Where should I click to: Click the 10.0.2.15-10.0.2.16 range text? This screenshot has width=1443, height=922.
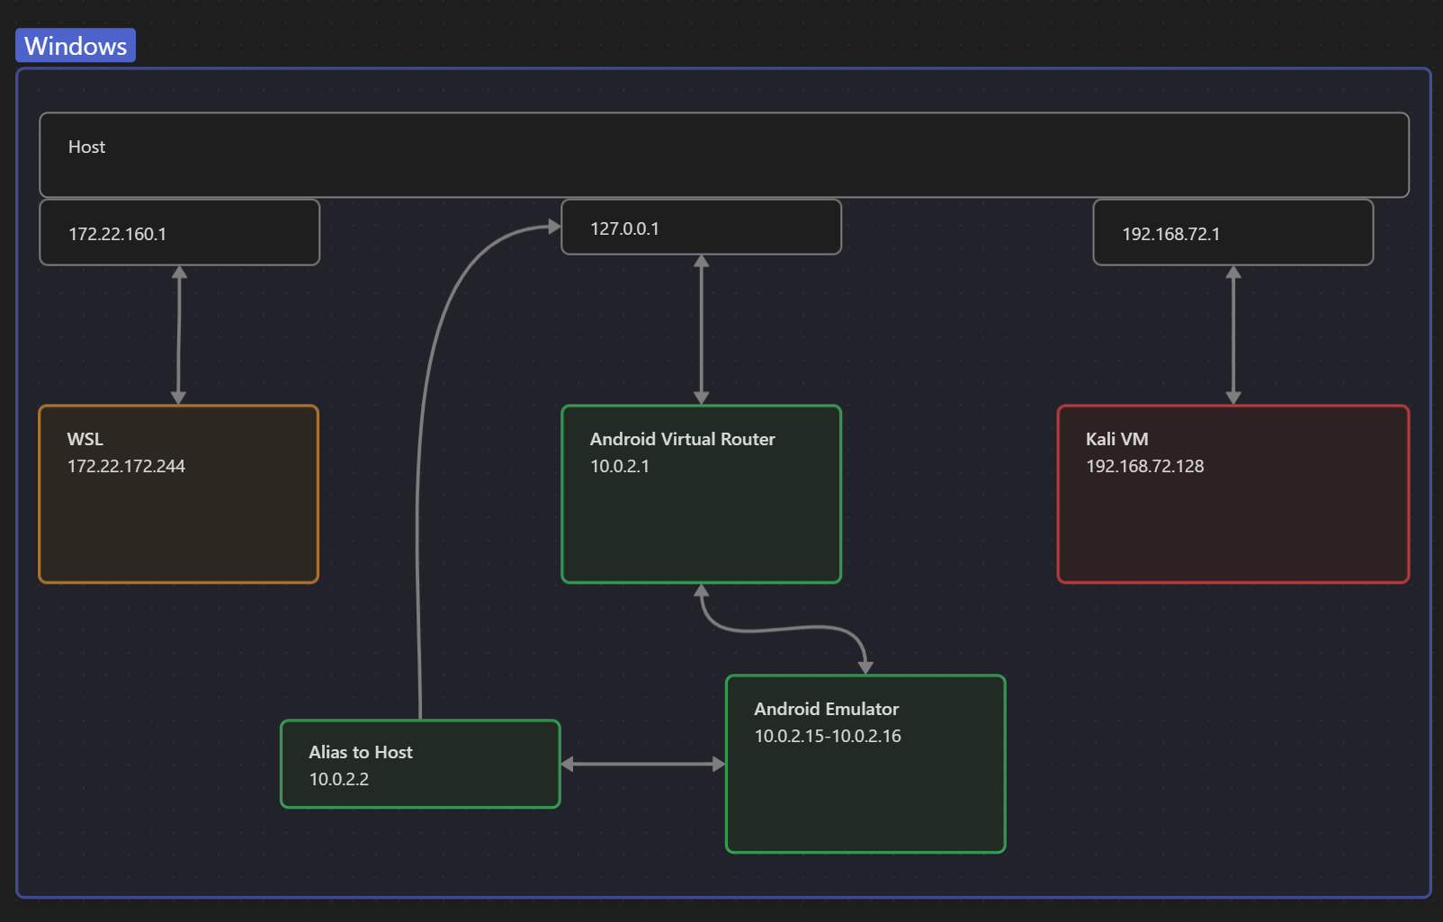(827, 736)
